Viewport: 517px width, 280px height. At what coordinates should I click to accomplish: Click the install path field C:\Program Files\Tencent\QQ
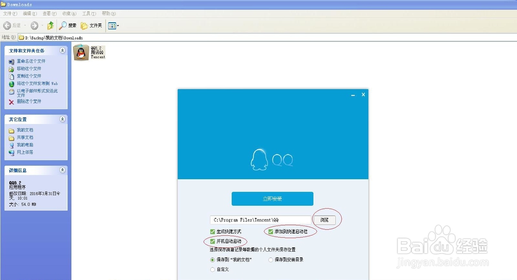[x=260, y=220]
